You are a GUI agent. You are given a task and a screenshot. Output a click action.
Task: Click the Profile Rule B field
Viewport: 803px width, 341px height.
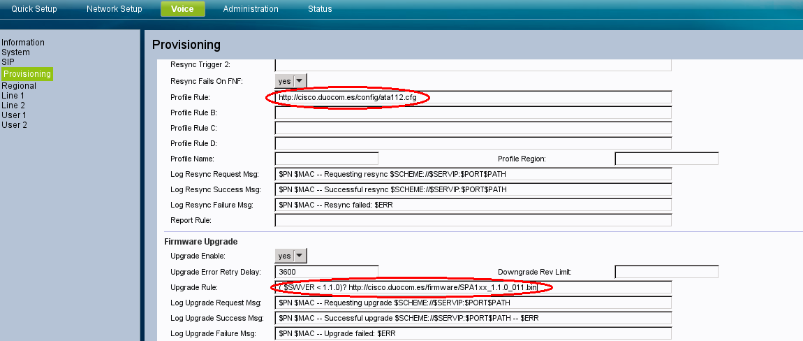(473, 113)
